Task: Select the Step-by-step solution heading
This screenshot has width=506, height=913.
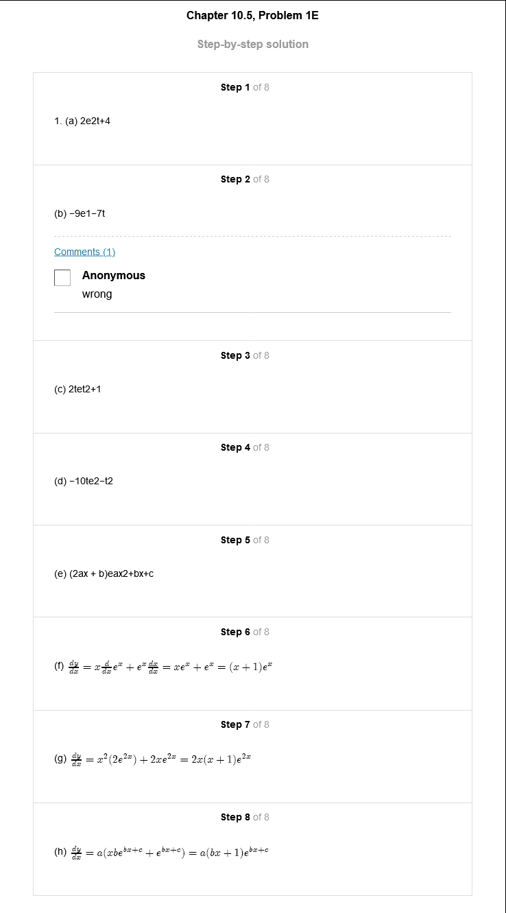Action: click(x=253, y=44)
